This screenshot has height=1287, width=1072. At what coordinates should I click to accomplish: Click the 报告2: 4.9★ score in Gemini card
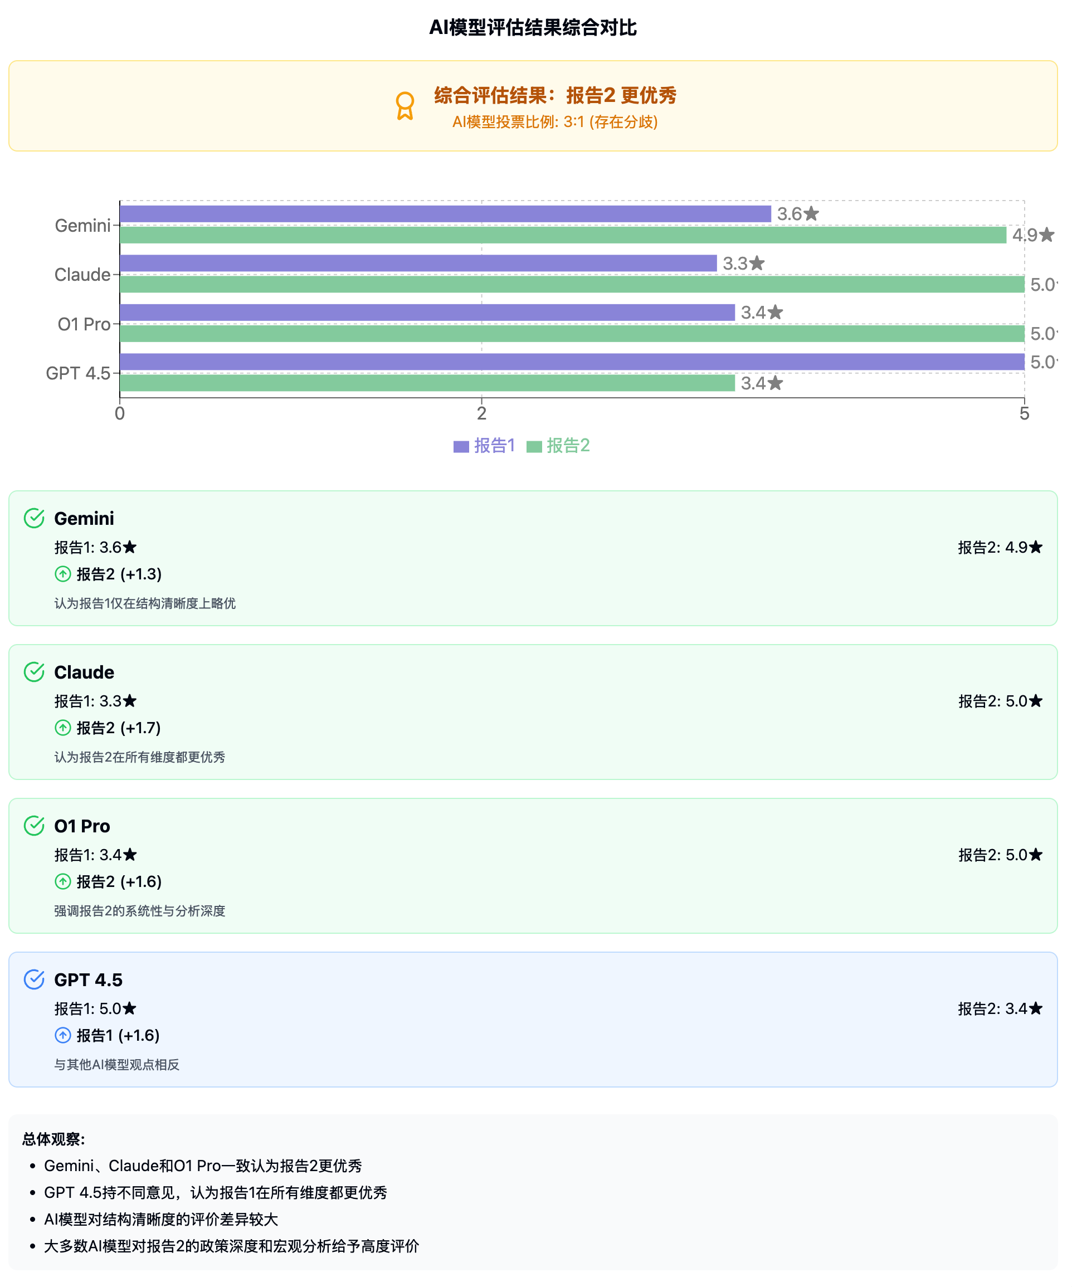tap(1000, 547)
